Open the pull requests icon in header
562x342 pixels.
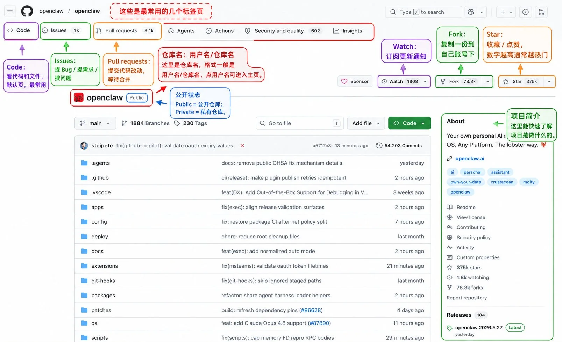[x=541, y=12]
